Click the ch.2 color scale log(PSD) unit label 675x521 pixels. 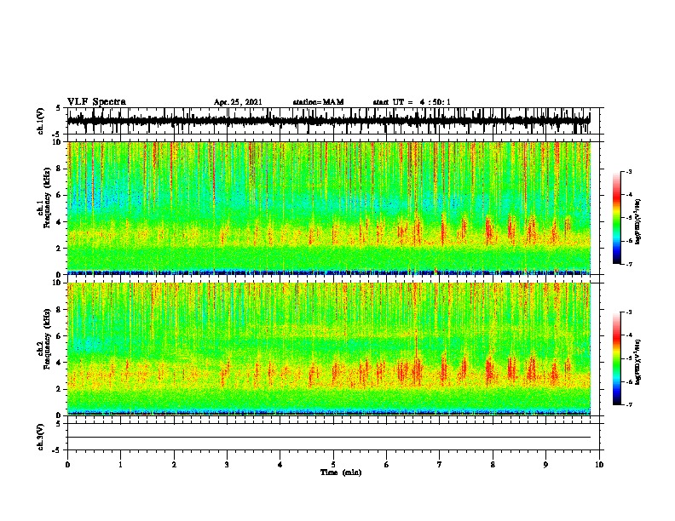coord(638,363)
